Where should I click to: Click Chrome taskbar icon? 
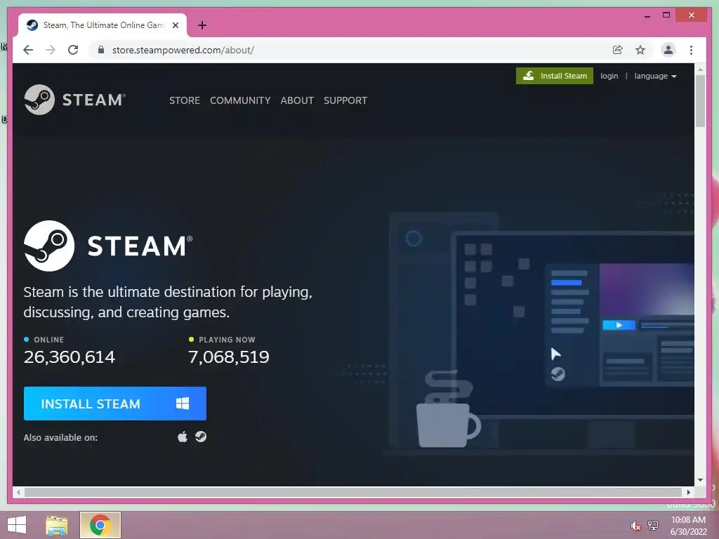[100, 525]
